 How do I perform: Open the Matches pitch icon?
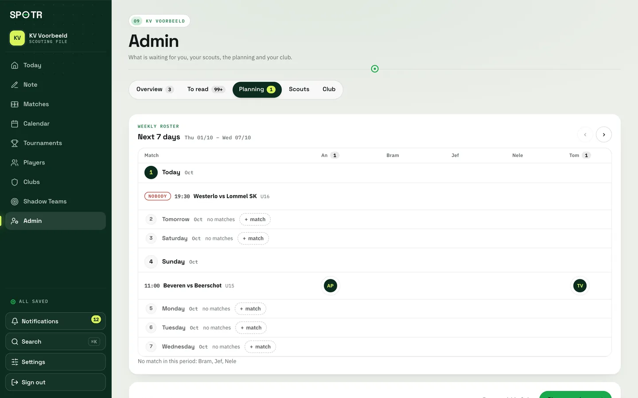[15, 104]
